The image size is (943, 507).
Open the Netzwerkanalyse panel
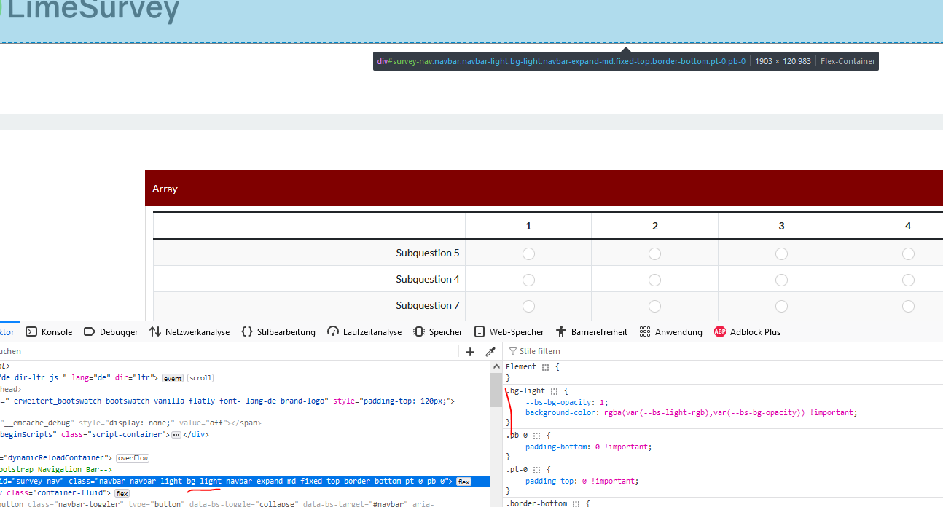tap(189, 331)
